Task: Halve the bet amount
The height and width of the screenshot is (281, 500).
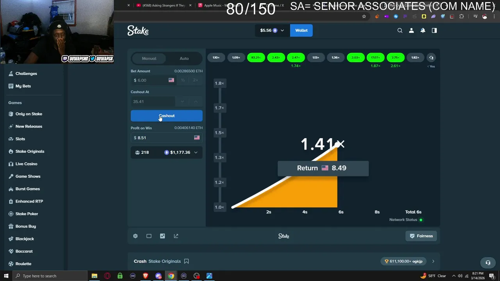Action: pyautogui.click(x=182, y=80)
